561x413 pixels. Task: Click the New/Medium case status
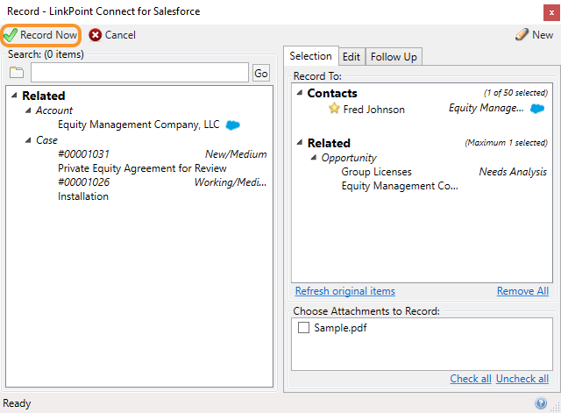coord(236,154)
